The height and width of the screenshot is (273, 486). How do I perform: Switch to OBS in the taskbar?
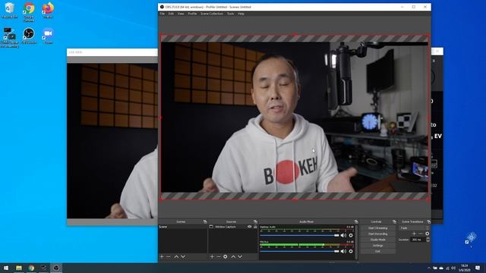tap(56, 268)
